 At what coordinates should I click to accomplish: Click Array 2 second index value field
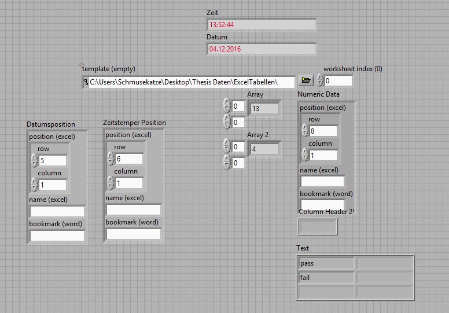[x=238, y=163]
